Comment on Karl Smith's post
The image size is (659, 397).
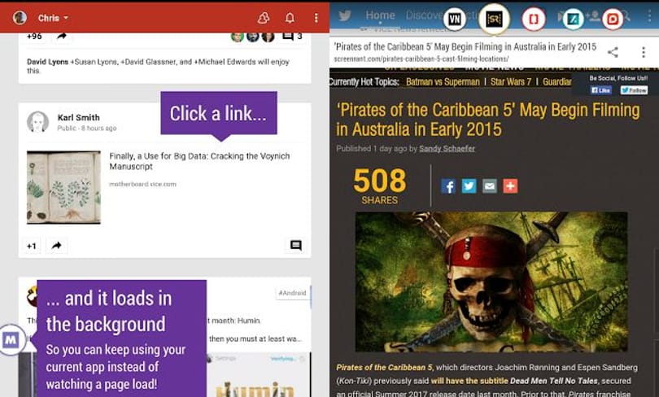[296, 246]
